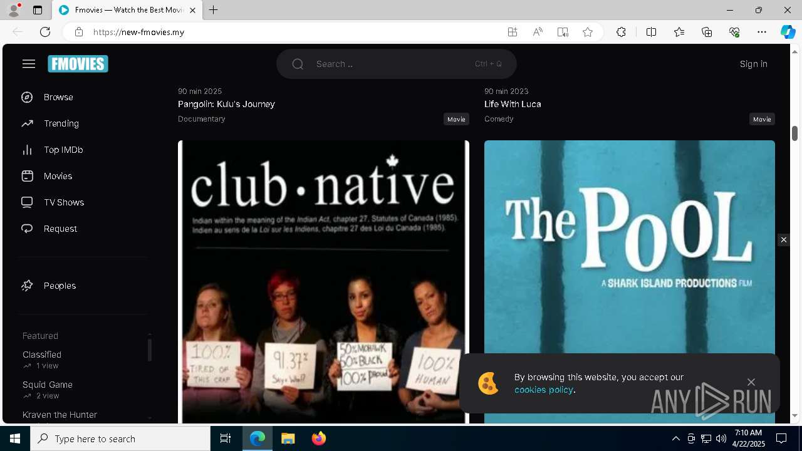The height and width of the screenshot is (451, 802).
Task: Click the cookies policy link
Action: (x=544, y=390)
